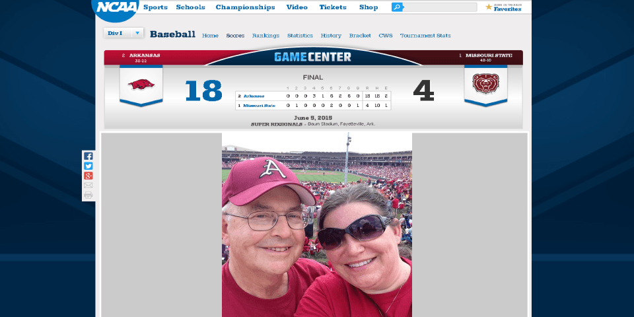Click the email share envelope icon
Screen dimensions: 634x317
point(88,185)
